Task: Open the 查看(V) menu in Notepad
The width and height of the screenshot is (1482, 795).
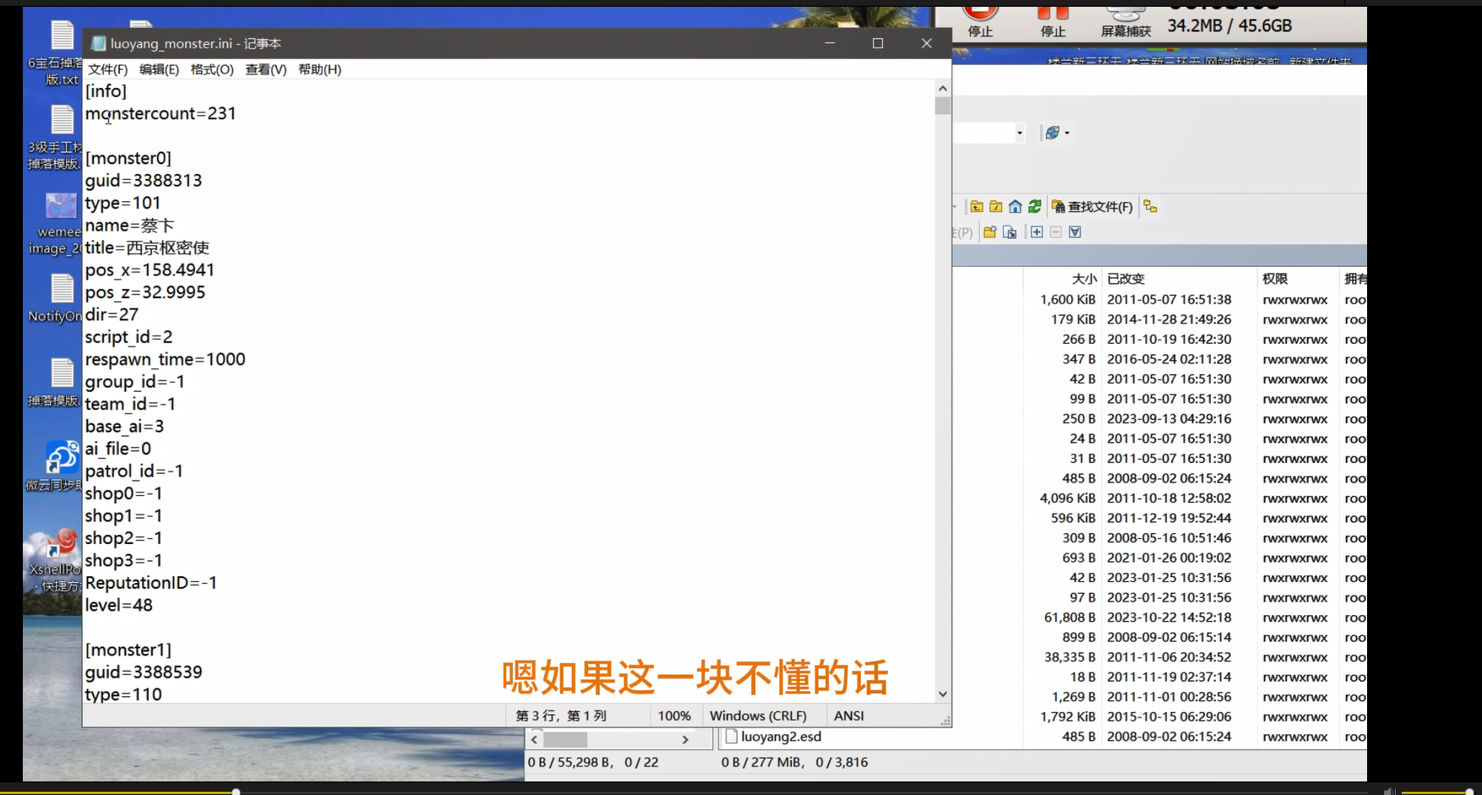Action: pyautogui.click(x=265, y=69)
